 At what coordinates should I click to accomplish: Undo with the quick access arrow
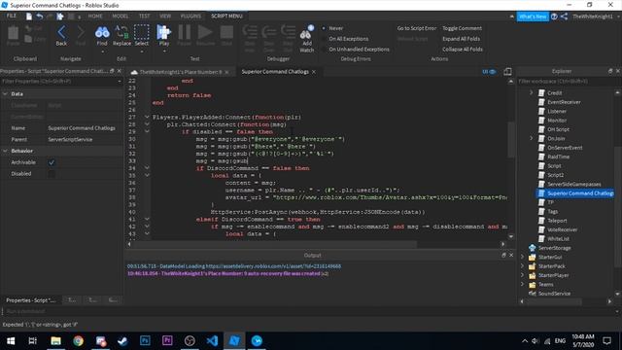pyautogui.click(x=39, y=17)
